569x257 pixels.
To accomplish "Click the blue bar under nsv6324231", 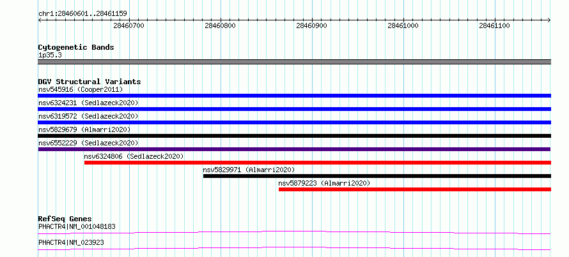I will (x=295, y=109).
